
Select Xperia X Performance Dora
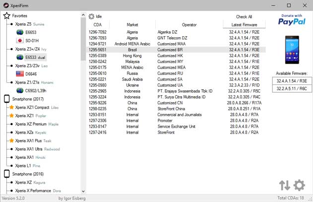point(38,191)
